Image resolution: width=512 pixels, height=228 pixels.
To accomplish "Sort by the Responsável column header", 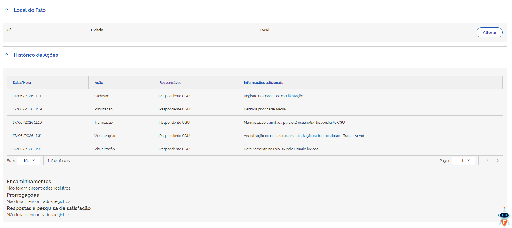I will [170, 82].
